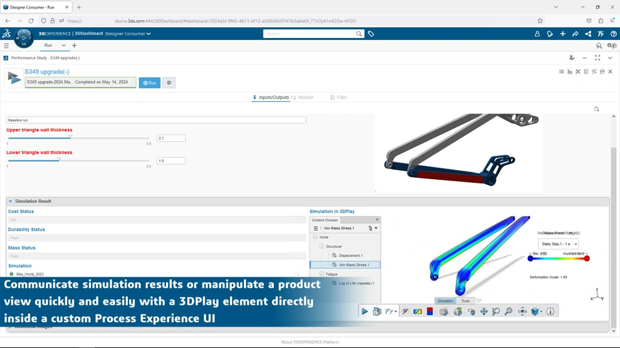The image size is (620, 348).
Task: Collapse the Home tree node
Action: (x=315, y=237)
